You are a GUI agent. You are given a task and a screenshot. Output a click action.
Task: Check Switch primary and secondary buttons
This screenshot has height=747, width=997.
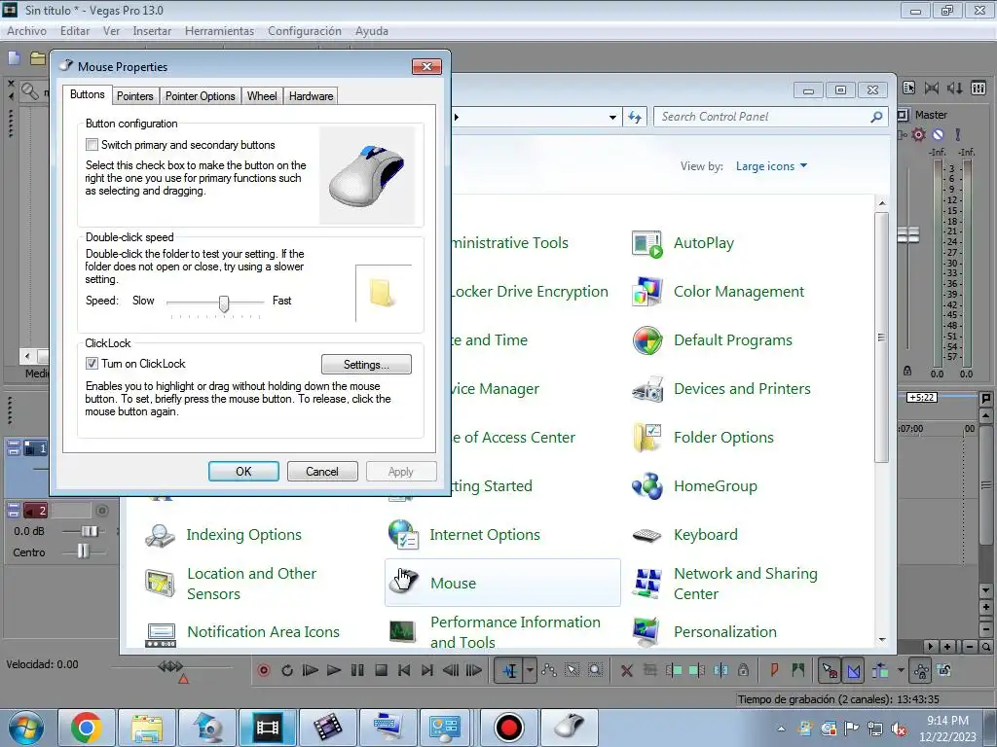coord(92,145)
